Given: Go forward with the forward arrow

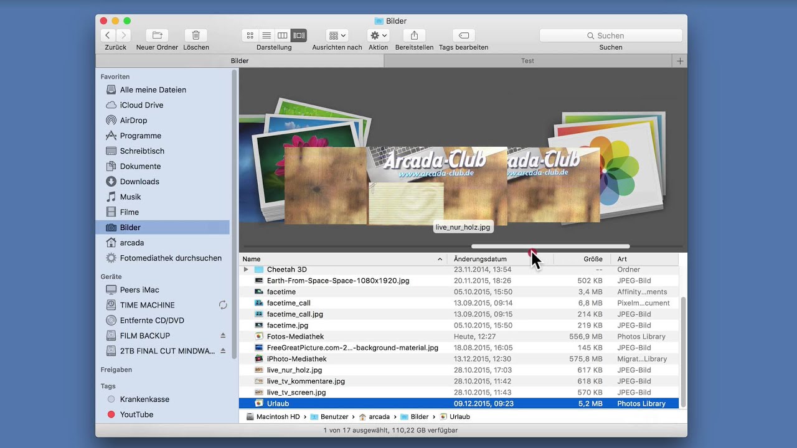Looking at the screenshot, I should 124,35.
